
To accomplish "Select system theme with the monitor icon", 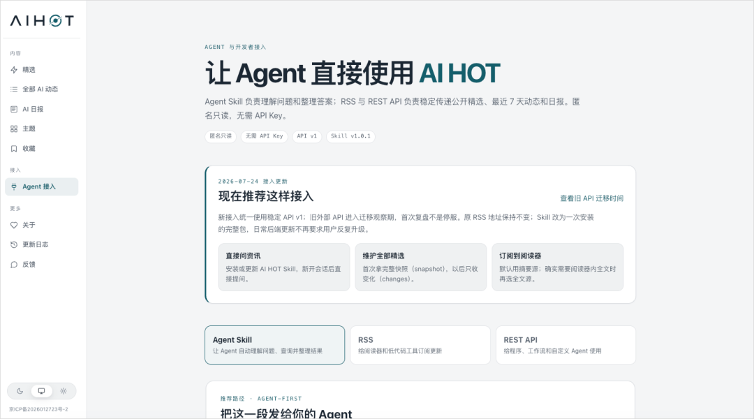I will [41, 391].
